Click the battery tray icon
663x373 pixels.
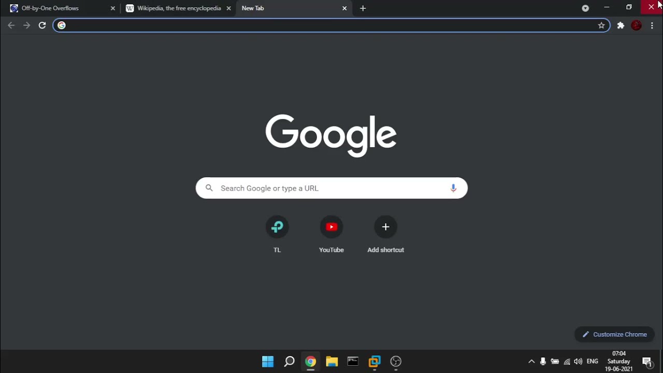[x=555, y=362]
